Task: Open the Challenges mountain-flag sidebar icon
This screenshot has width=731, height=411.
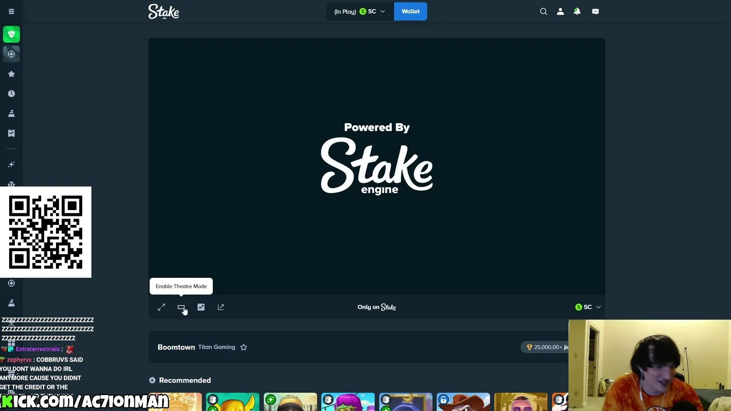Action: tap(11, 114)
